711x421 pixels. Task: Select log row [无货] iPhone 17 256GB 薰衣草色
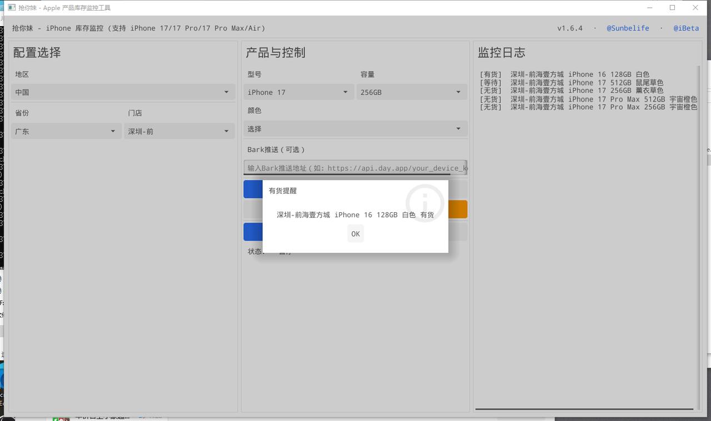coord(572,91)
